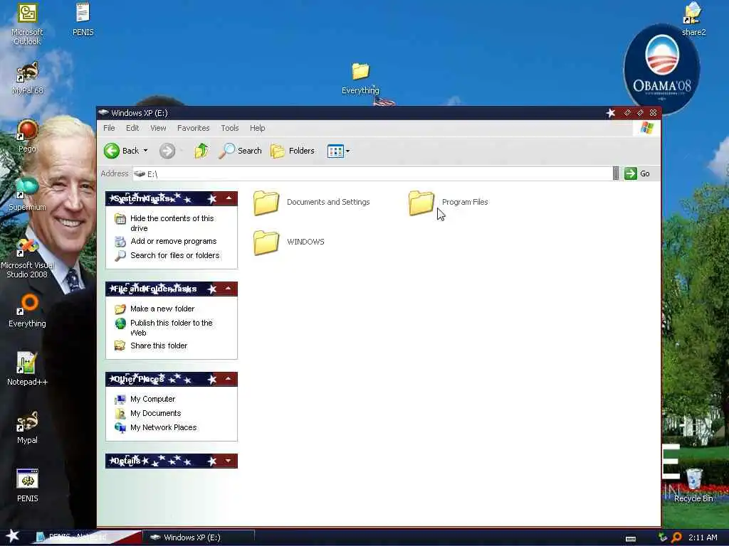Click Search for files or folders
Image resolution: width=729 pixels, height=546 pixels.
167,255
